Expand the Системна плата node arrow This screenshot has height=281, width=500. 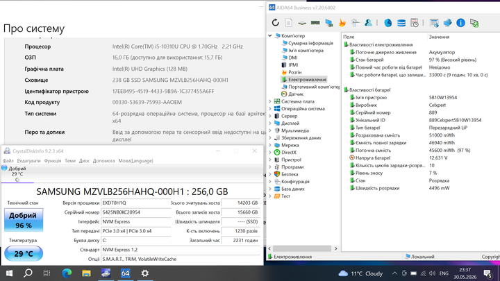[270, 101]
